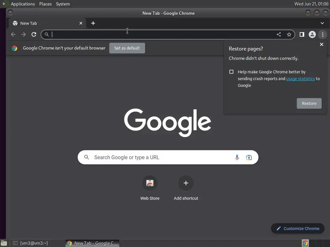Click the window menu button in the title bar
330x247 pixels.
10,13
